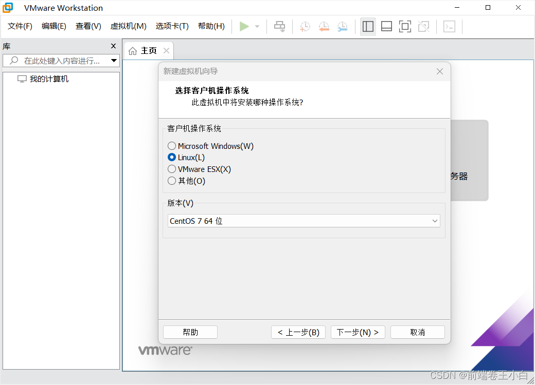
Task: Open the 版本 CentOS 7 64 位 dropdown
Action: click(x=304, y=221)
